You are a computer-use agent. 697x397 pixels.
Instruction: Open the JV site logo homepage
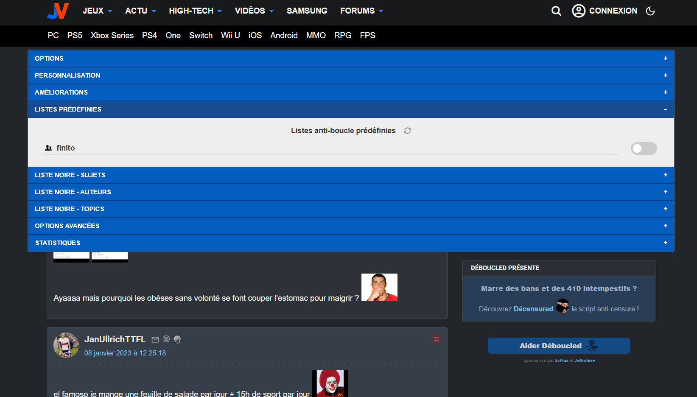pos(58,11)
